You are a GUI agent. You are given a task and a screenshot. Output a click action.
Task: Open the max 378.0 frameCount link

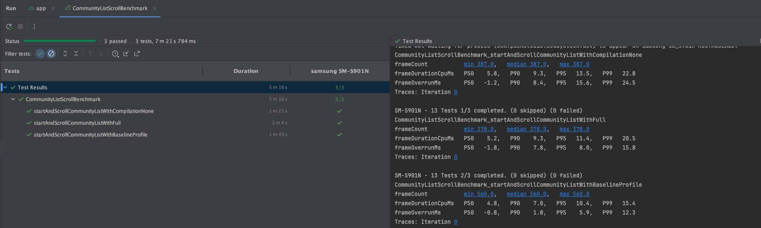tap(574, 129)
